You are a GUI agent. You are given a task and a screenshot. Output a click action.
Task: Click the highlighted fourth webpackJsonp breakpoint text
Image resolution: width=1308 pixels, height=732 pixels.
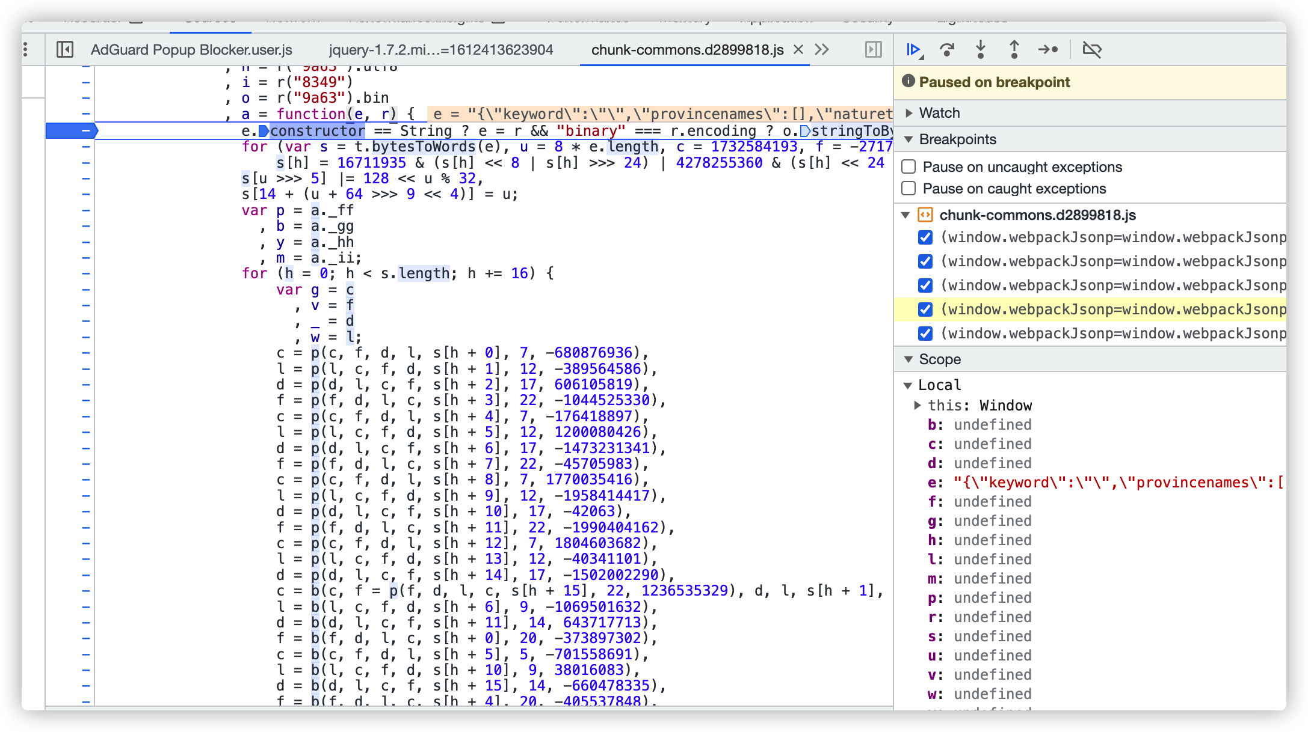tap(1113, 310)
